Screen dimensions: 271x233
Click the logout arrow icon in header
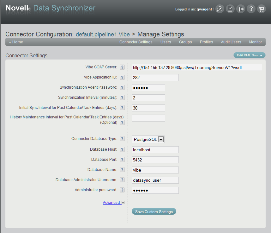tap(241, 9)
